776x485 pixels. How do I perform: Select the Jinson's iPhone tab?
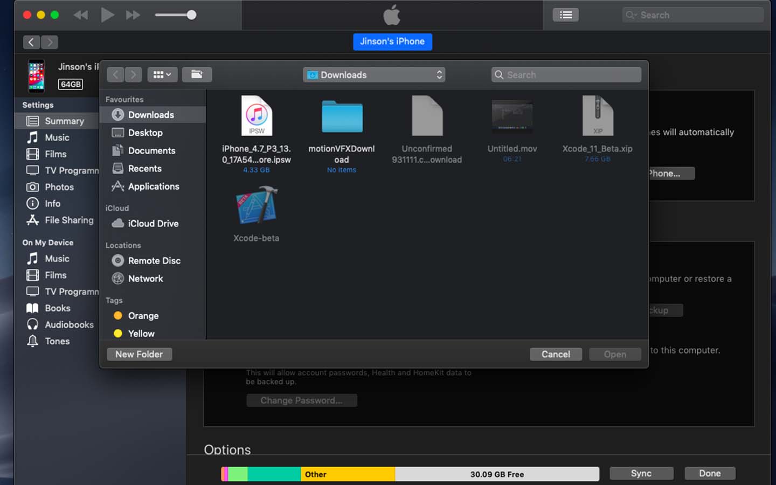point(392,41)
